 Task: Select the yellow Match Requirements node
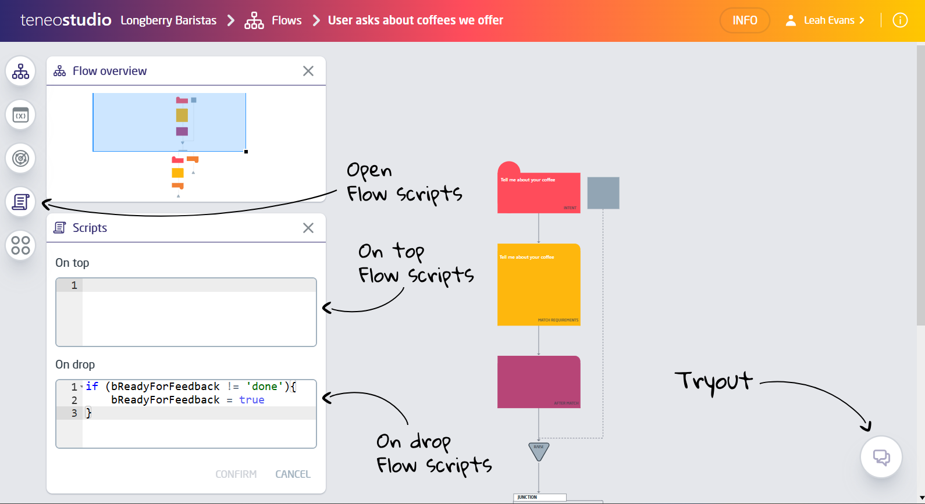[x=539, y=285]
